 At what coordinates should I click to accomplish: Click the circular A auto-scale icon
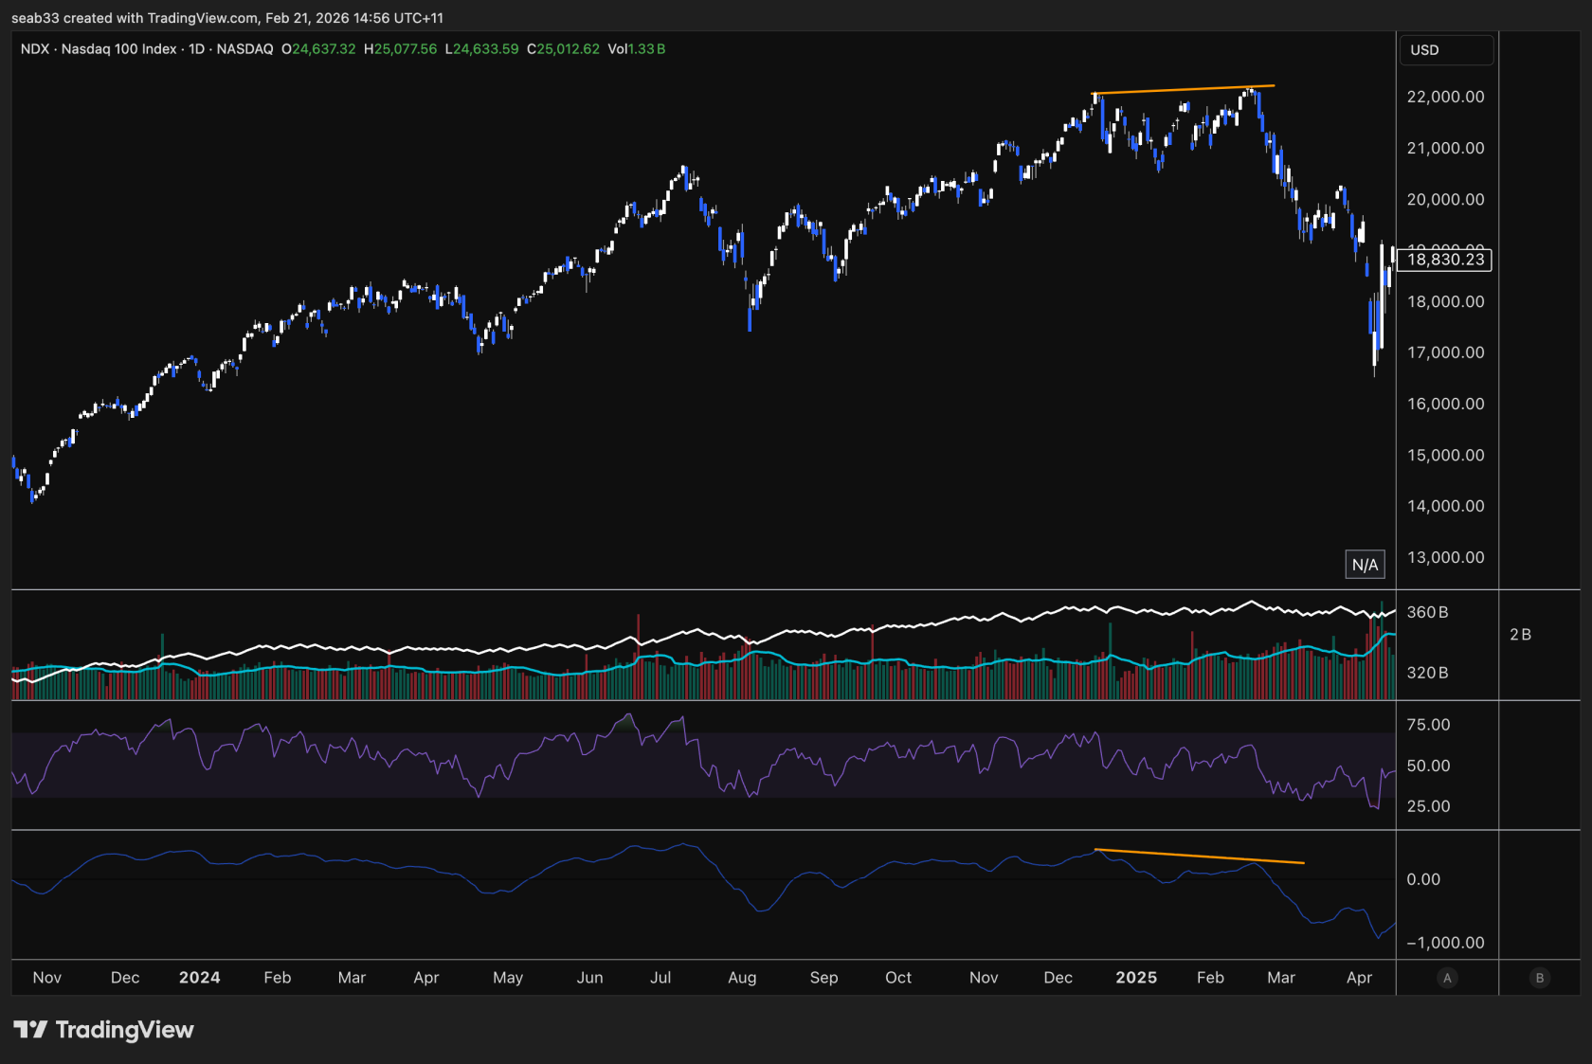click(1446, 978)
